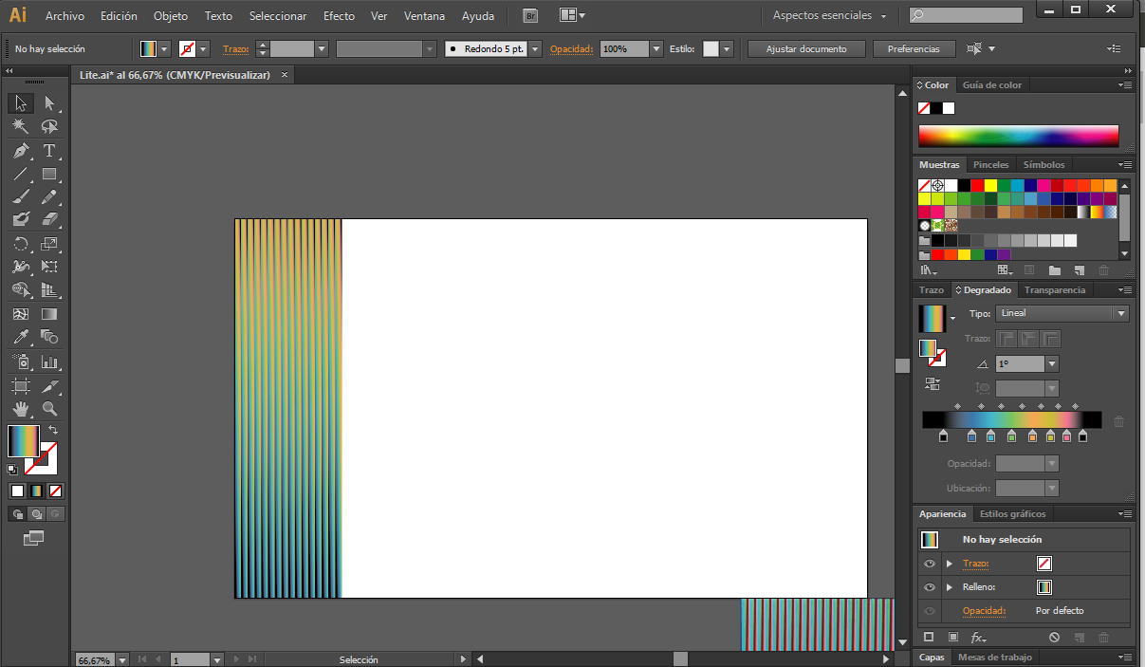Select the Shape Builder tool
This screenshot has height=667, width=1145.
pos(21,289)
